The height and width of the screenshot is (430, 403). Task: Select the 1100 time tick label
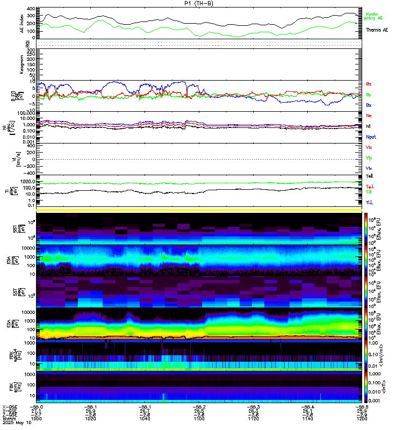[199, 419]
